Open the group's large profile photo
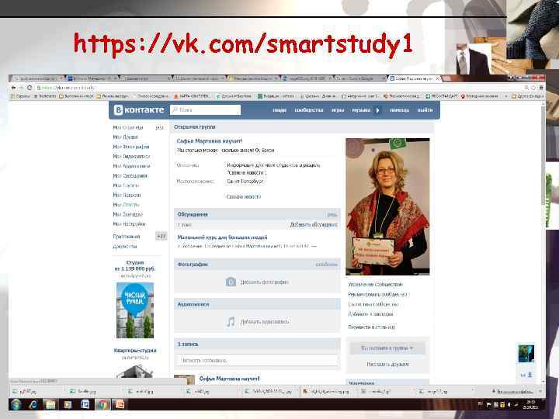This screenshot has height=419, width=559. click(x=387, y=206)
